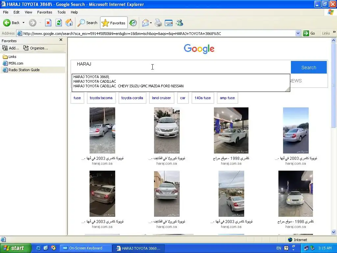Open History with the clock icon

point(133,23)
